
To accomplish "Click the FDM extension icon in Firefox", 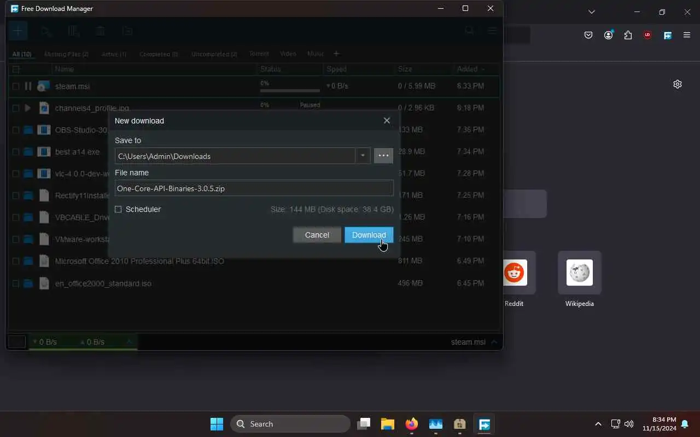I will click(667, 35).
